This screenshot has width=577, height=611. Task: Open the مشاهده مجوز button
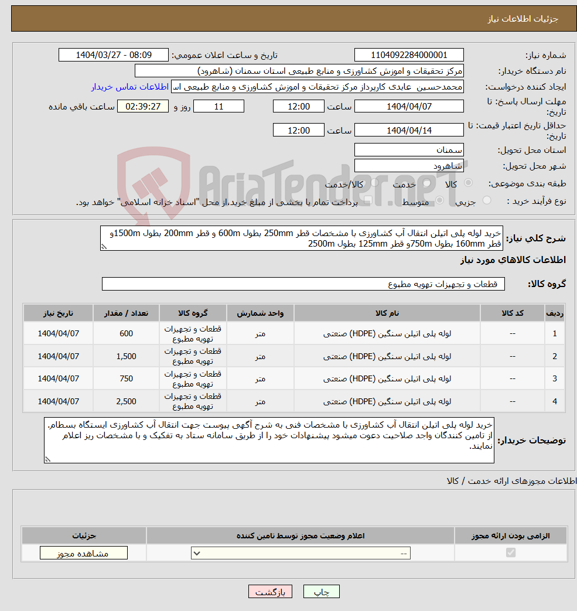(83, 553)
